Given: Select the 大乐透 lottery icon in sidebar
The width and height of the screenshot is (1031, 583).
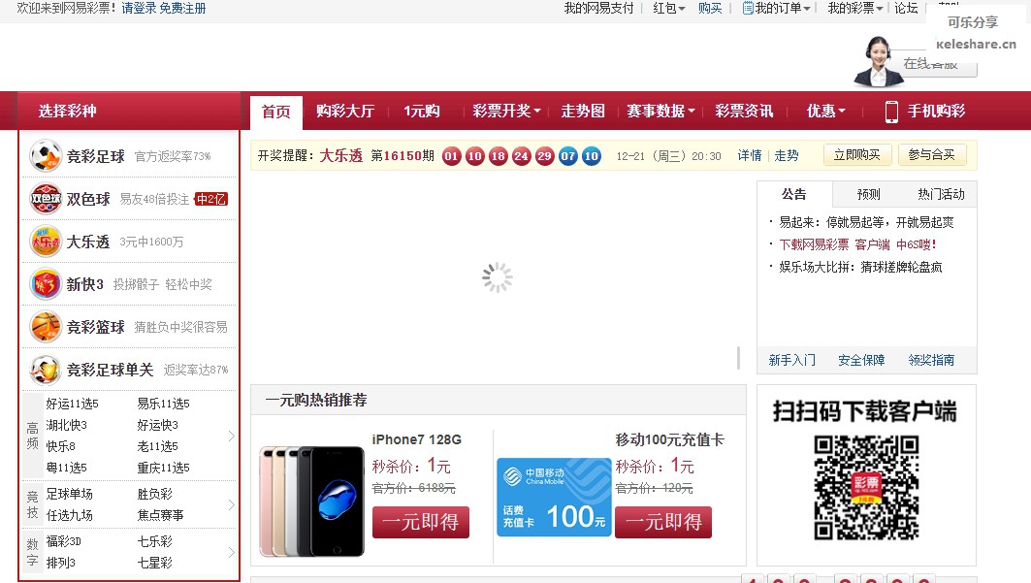Looking at the screenshot, I should 46,242.
